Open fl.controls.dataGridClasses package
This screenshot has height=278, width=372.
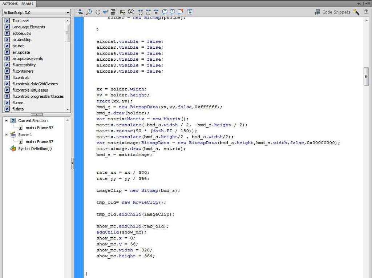tap(35, 84)
